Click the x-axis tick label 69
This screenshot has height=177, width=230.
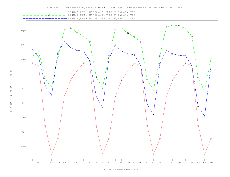point(179,163)
